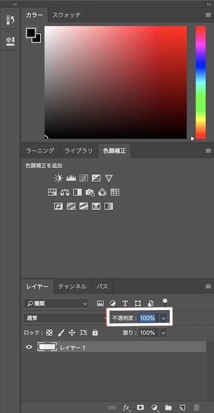Open the 不透明度 slider arrow
This screenshot has height=413, width=214.
click(163, 318)
